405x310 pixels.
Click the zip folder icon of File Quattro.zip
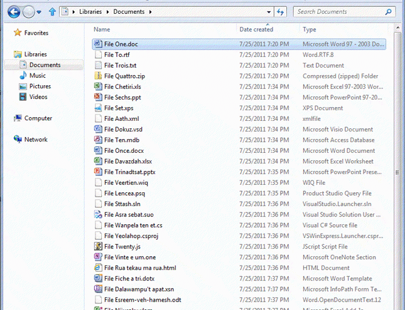(98, 76)
